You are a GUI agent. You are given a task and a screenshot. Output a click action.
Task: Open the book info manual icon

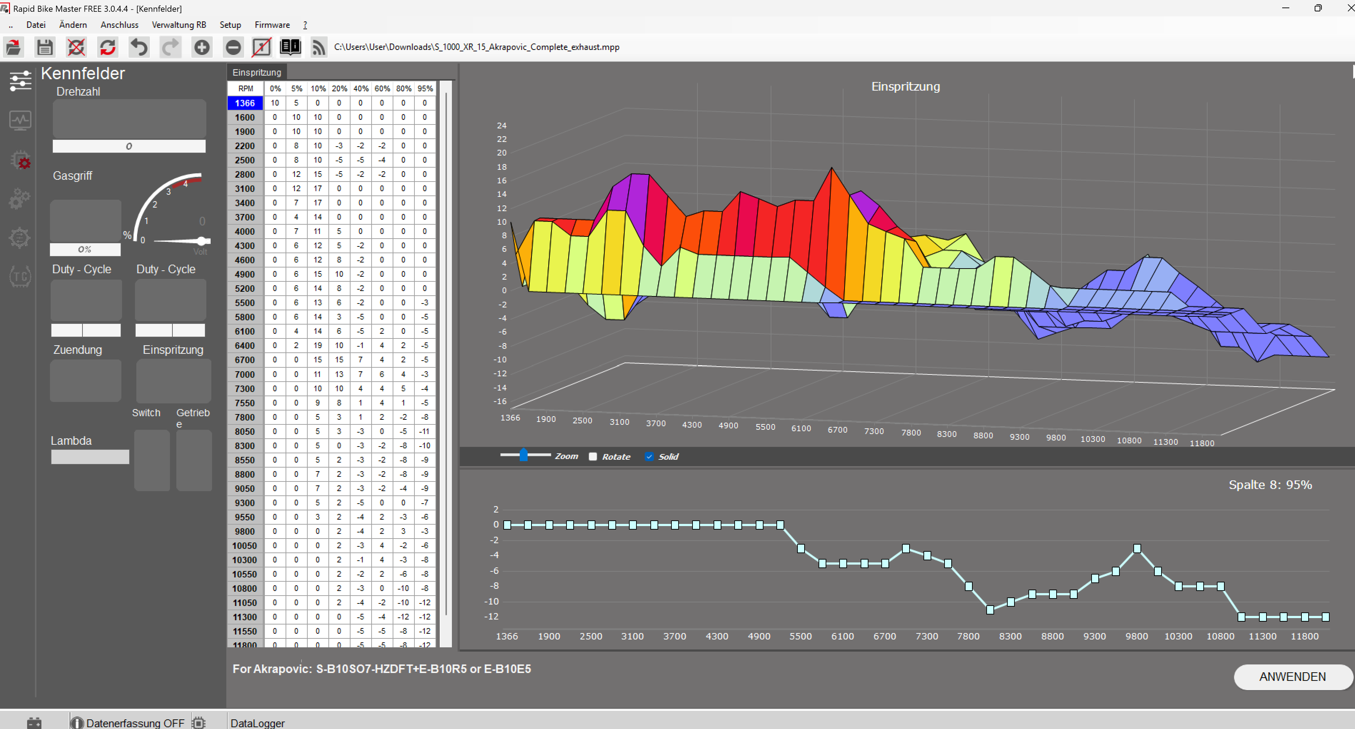(290, 47)
